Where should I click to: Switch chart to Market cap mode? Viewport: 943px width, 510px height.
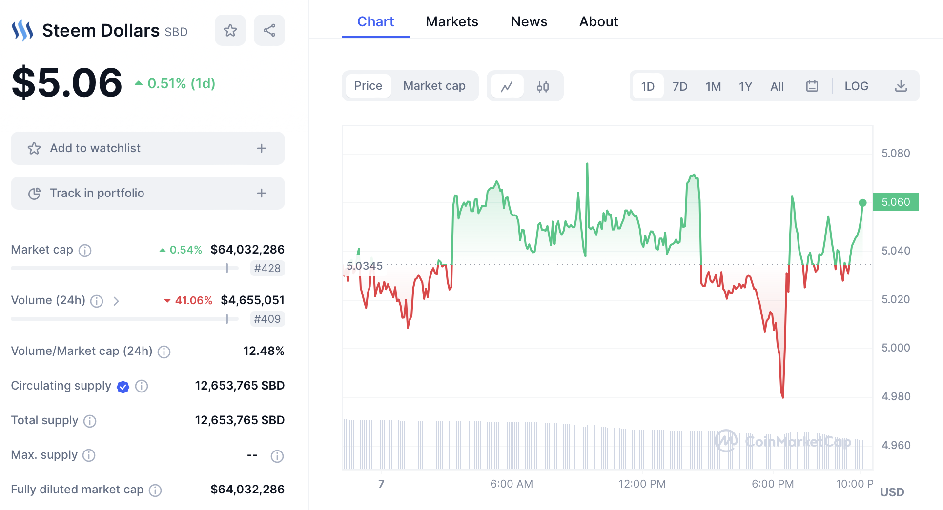[434, 86]
